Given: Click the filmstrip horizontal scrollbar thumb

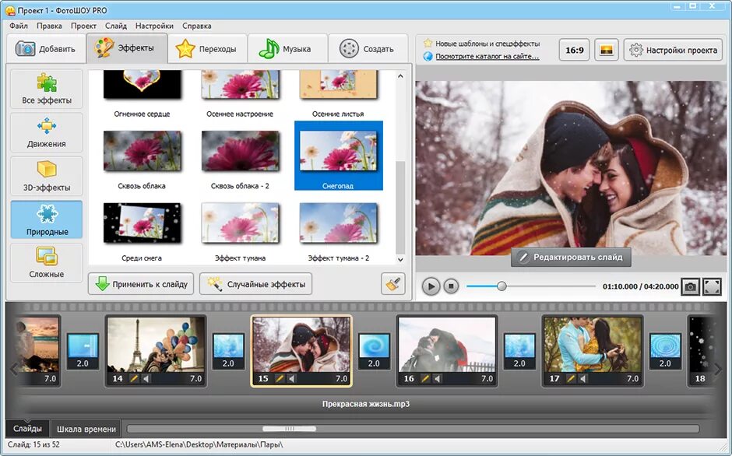Looking at the screenshot, I should 289,429.
